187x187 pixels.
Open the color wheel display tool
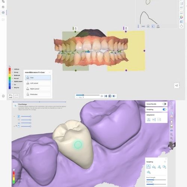[x=181, y=17]
